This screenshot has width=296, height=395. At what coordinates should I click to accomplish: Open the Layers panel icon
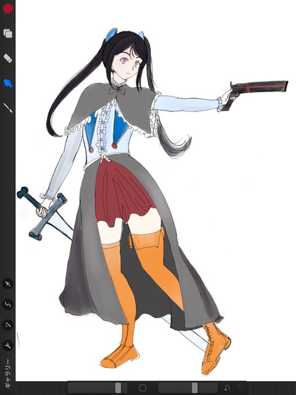pyautogui.click(x=8, y=33)
